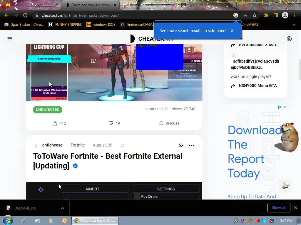301x225 pixels.
Task: Click the Download The Report Today ad
Action: click(254, 152)
